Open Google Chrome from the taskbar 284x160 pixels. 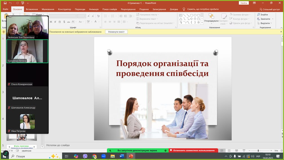point(94,156)
